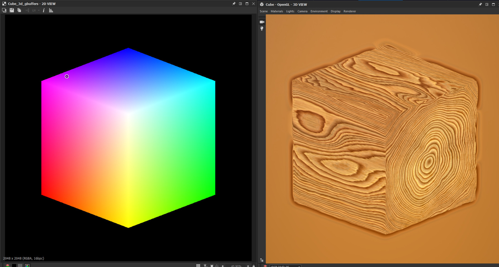The image size is (499, 267).
Task: Copy the image to clipboard
Action: click(19, 10)
